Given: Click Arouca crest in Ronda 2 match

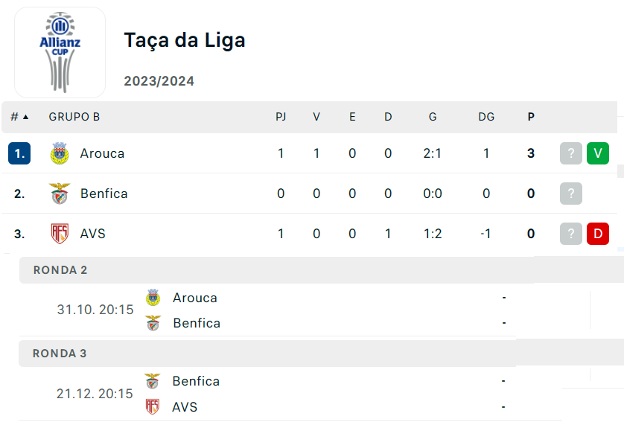Looking at the screenshot, I should tap(153, 298).
